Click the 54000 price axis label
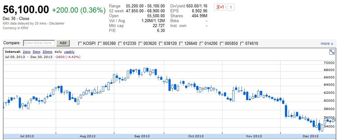 [329, 126]
